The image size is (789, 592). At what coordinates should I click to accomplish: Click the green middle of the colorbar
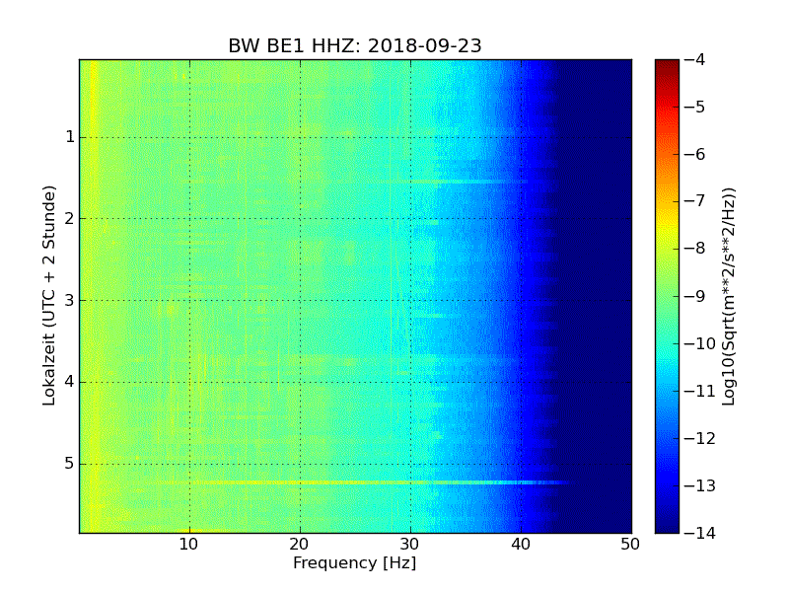point(668,297)
